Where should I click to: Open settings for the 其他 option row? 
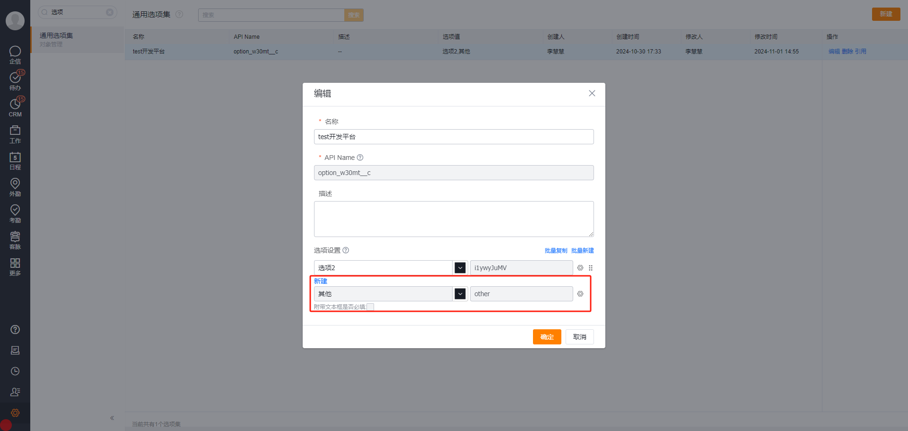[x=580, y=294]
